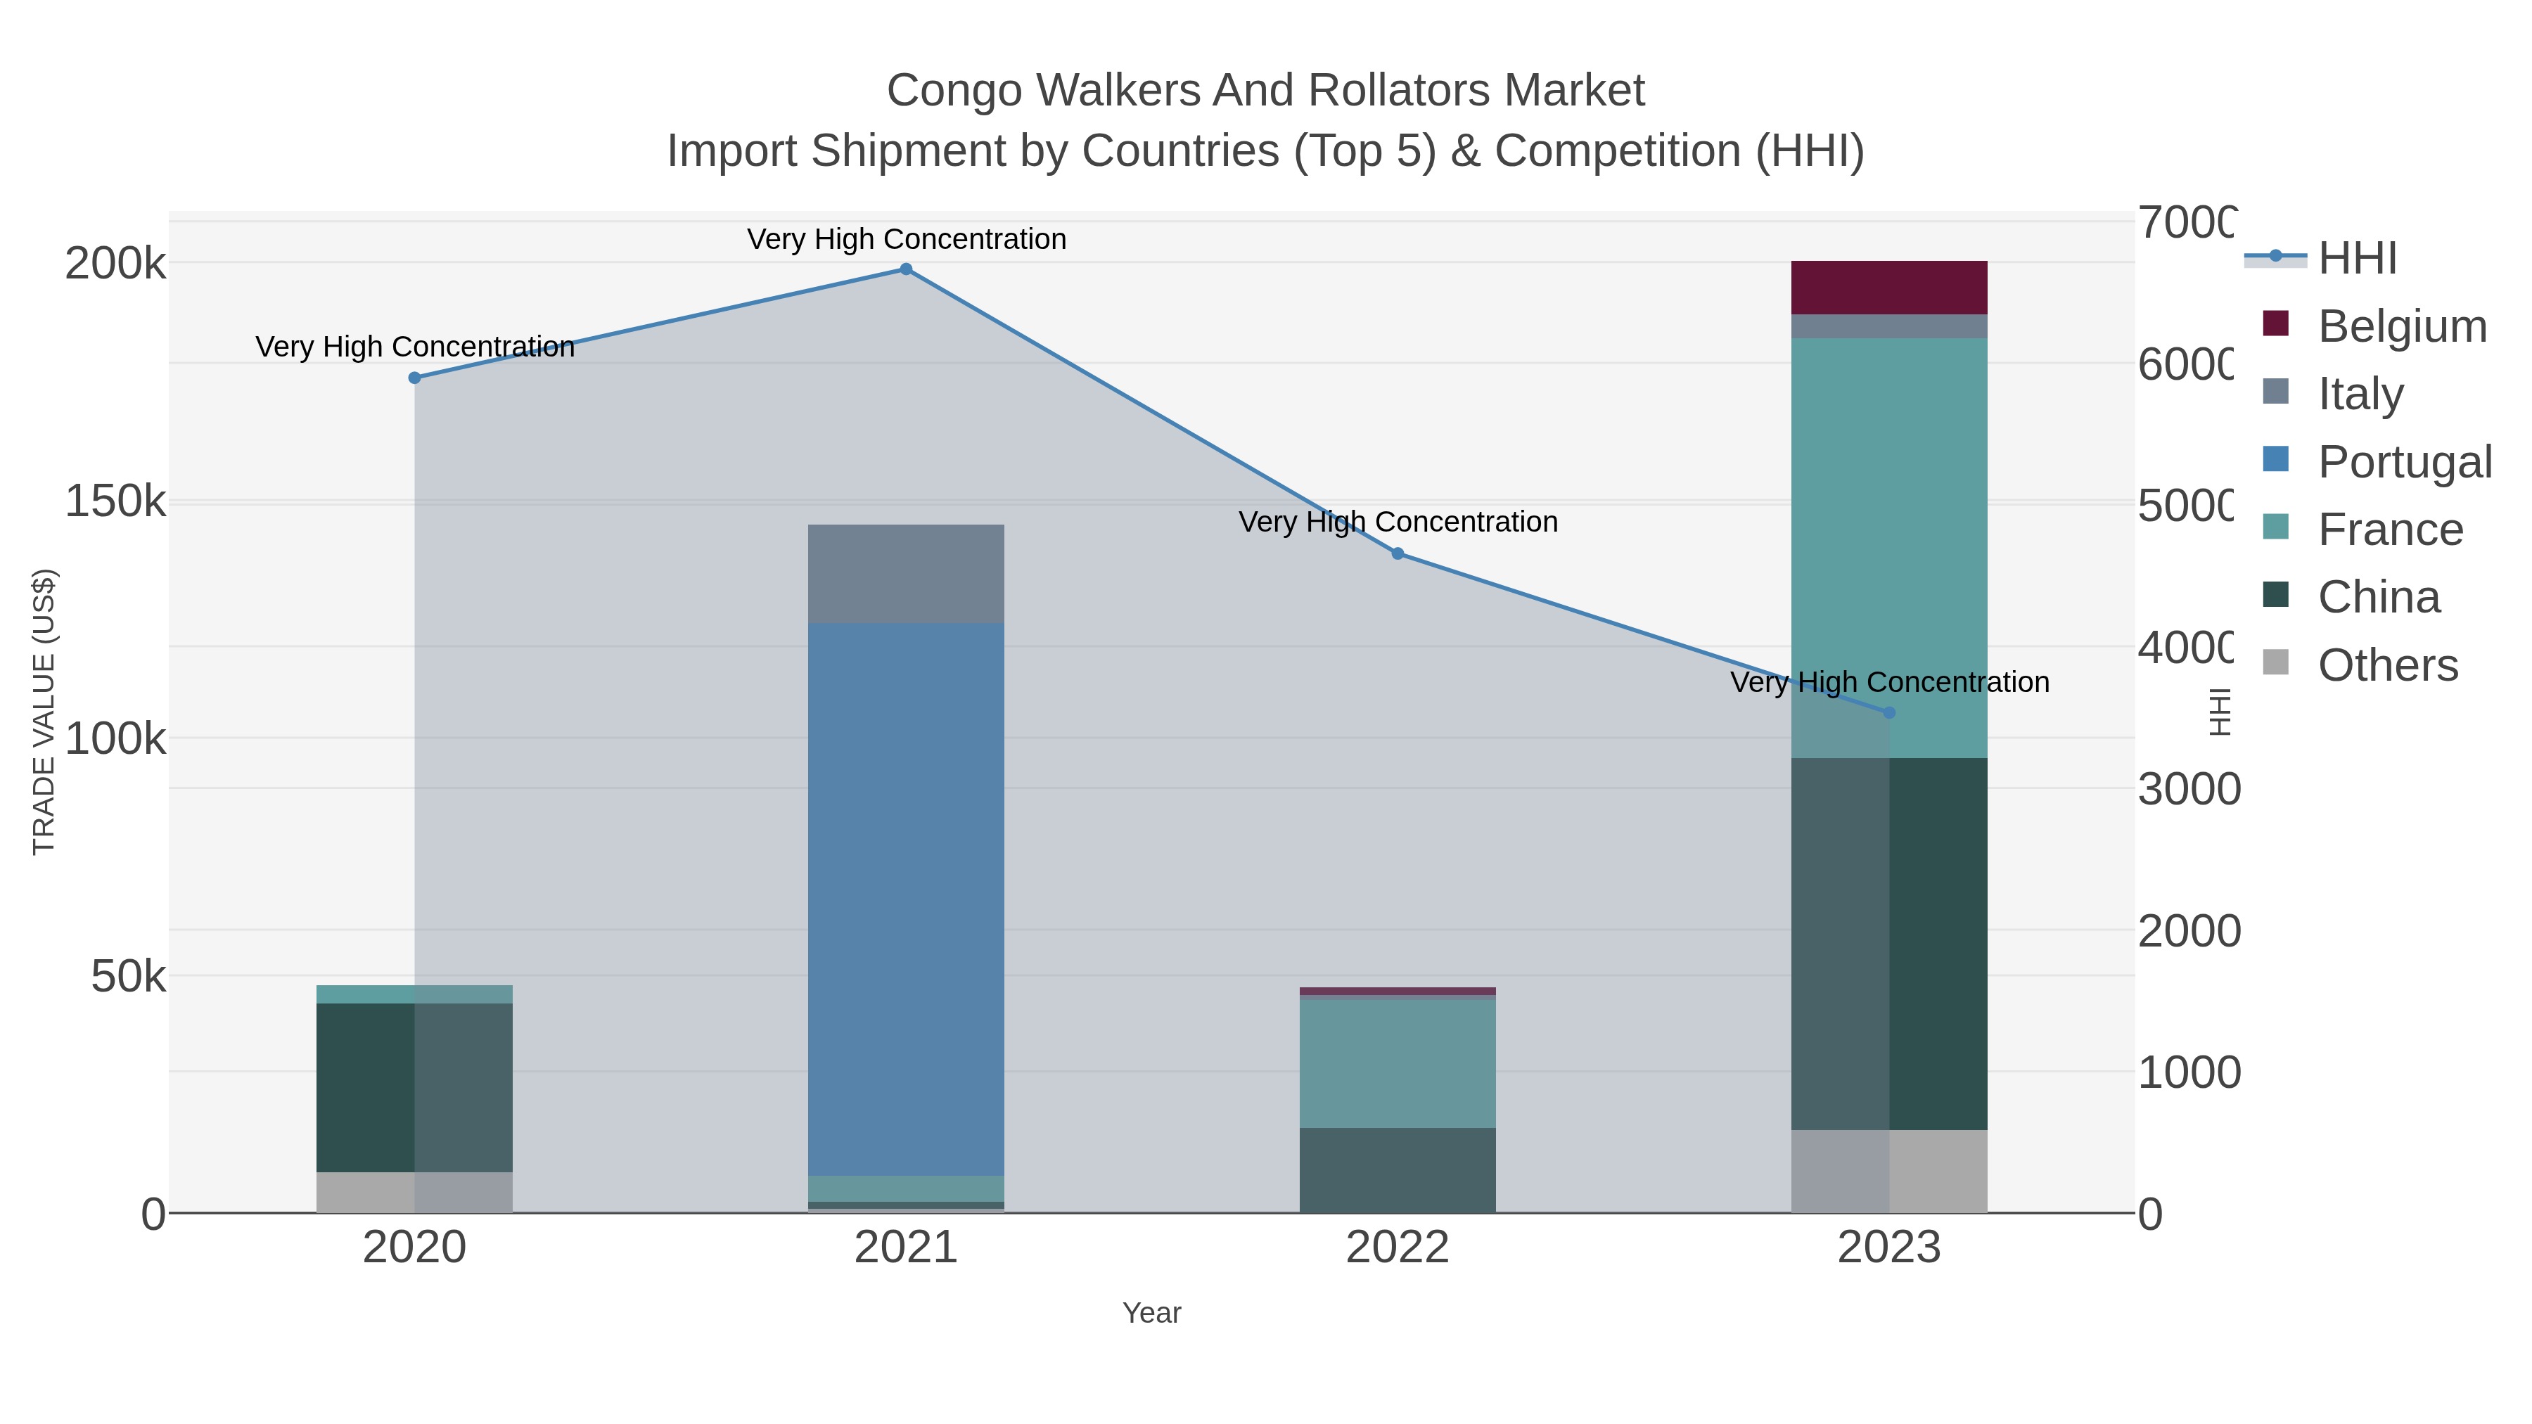Toggle the Italy legend entry
This screenshot has height=1424, width=2532.
(2334, 393)
